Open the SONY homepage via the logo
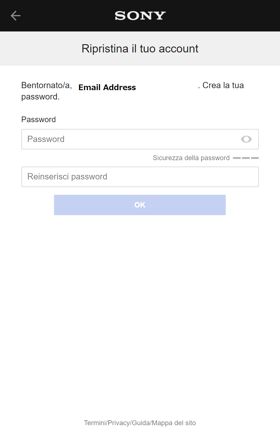 [140, 15]
